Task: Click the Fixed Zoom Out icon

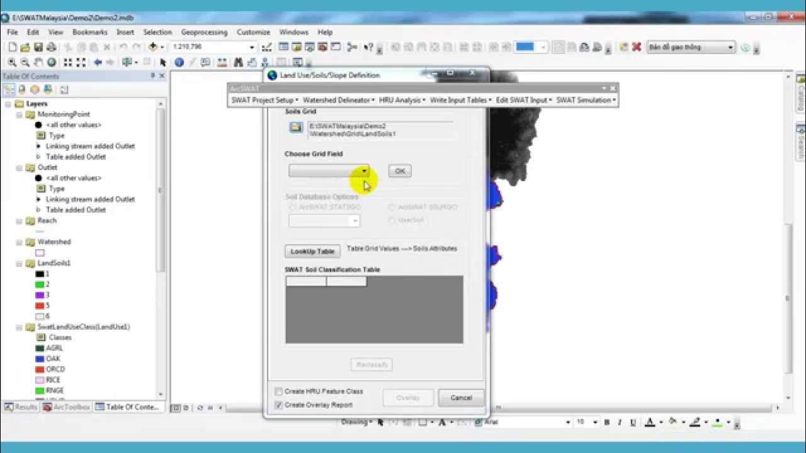Action: 81,62
